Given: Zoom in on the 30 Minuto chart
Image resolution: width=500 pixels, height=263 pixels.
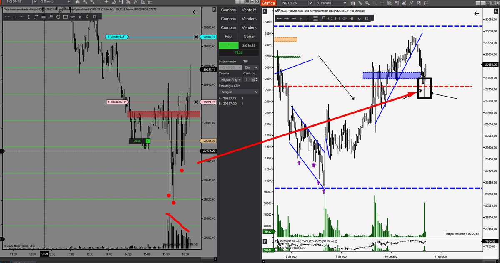Looking at the screenshot, I should tap(367, 3).
